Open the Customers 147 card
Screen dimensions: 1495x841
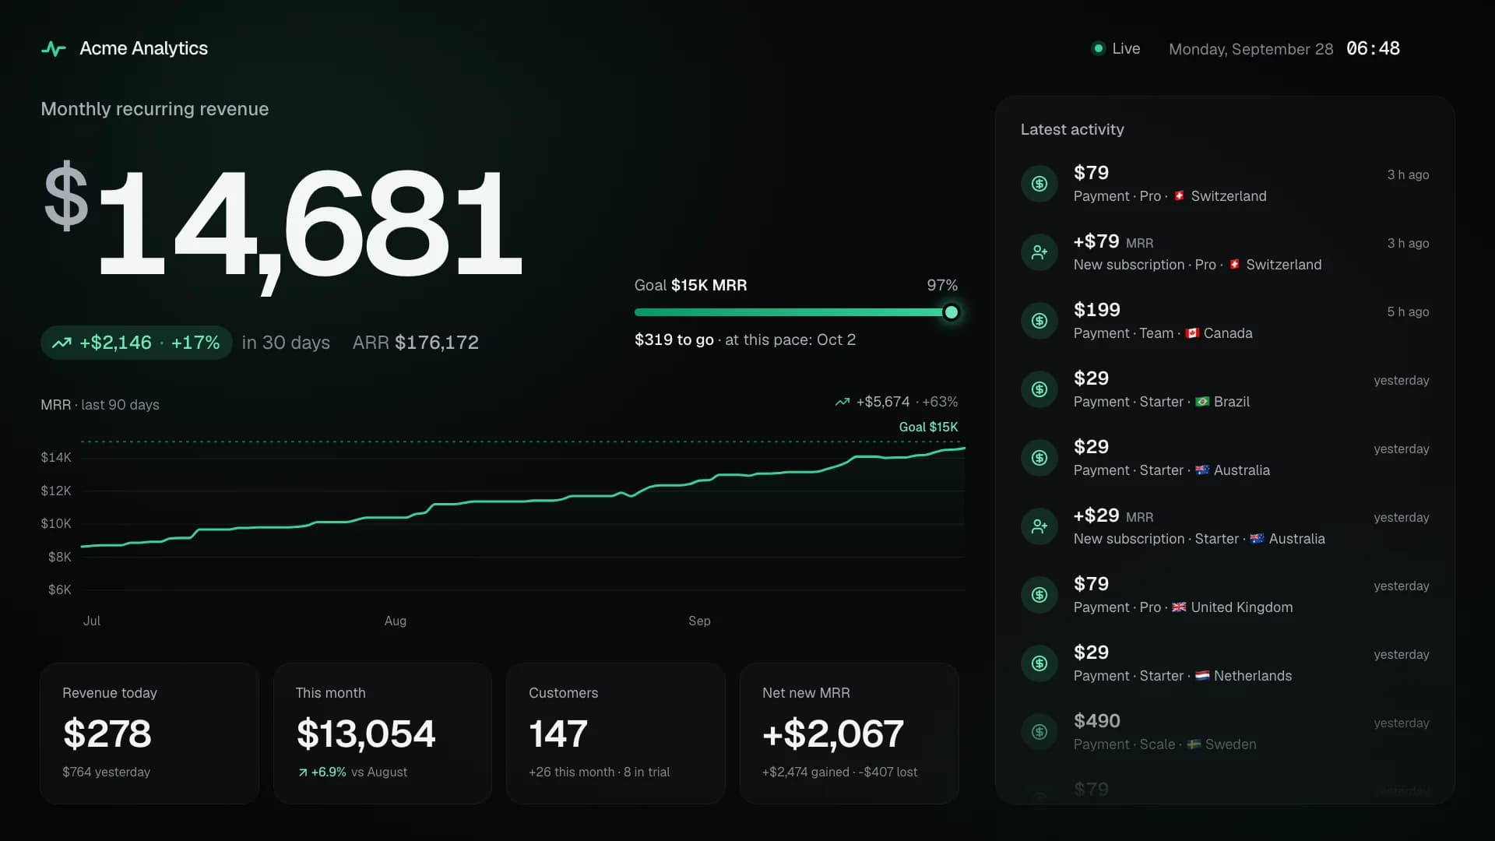[x=616, y=734]
